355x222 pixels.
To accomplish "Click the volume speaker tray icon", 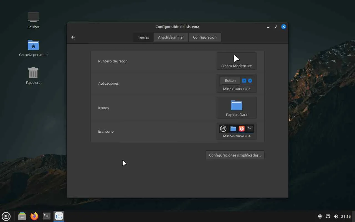I will (x=336, y=216).
